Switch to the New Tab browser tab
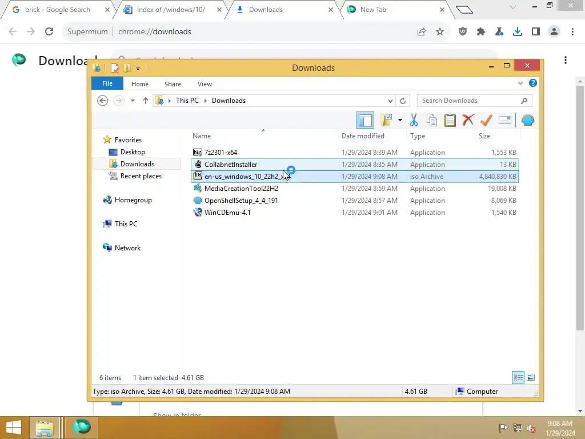This screenshot has width=585, height=439. 373,10
